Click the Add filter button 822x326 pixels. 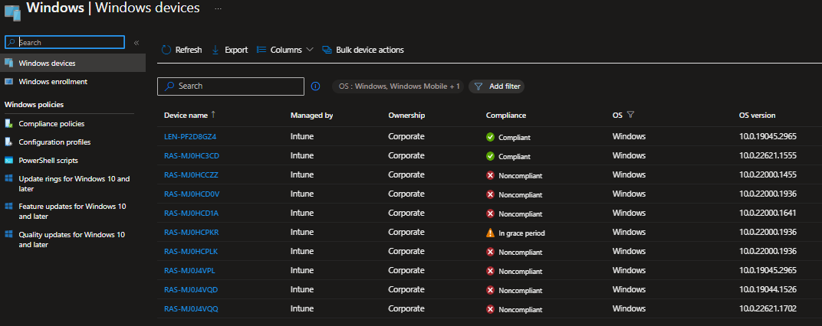(496, 86)
